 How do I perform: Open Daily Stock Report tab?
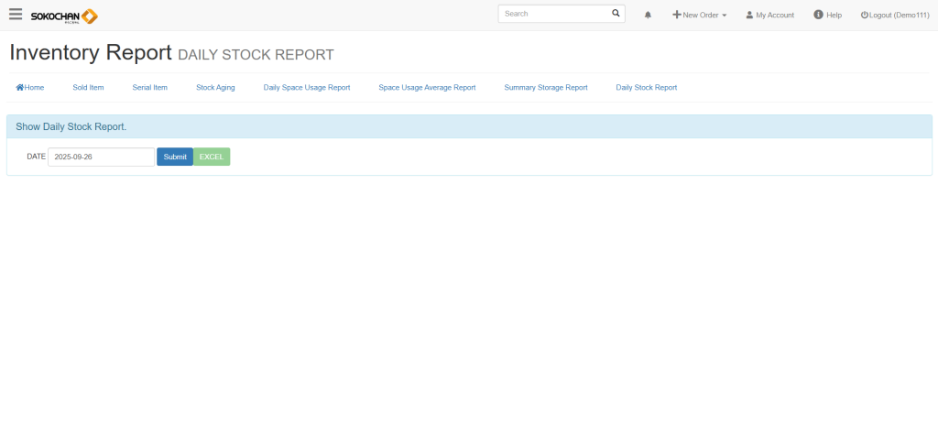click(x=647, y=88)
